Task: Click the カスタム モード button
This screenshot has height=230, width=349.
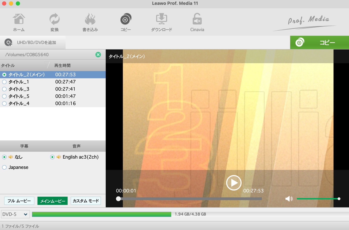Action: [x=86, y=201]
